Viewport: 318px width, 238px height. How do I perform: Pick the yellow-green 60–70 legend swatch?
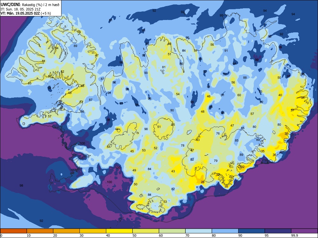[x=172, y=231]
